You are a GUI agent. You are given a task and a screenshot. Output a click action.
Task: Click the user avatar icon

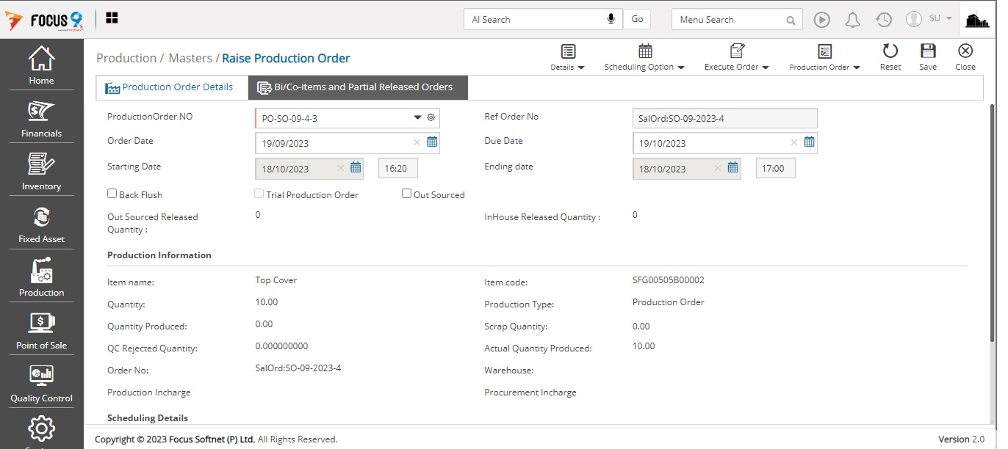click(914, 19)
